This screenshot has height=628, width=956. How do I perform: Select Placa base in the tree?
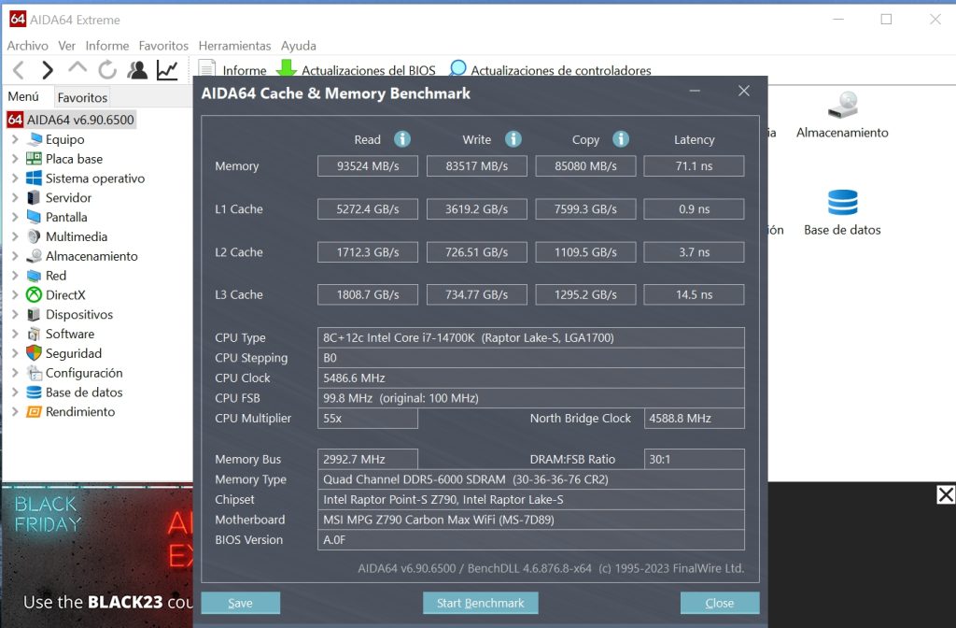click(74, 159)
